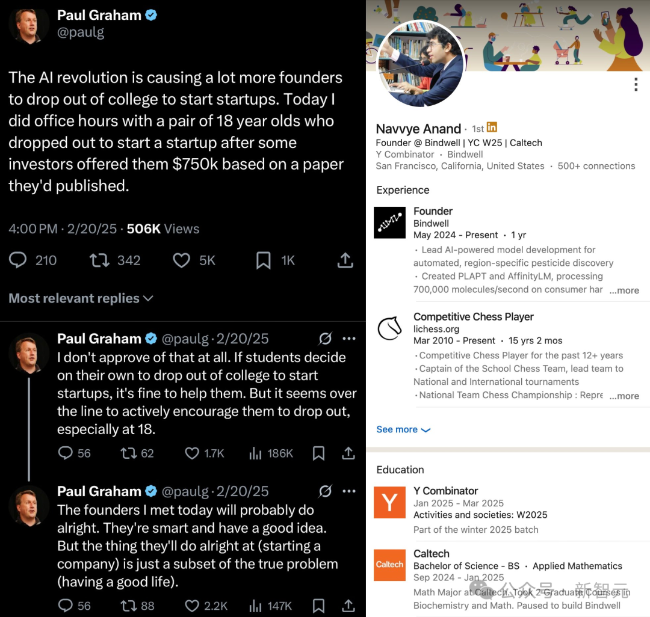Open Paul Graham's @paulg profile handle
This screenshot has height=617, width=650.
click(x=81, y=32)
